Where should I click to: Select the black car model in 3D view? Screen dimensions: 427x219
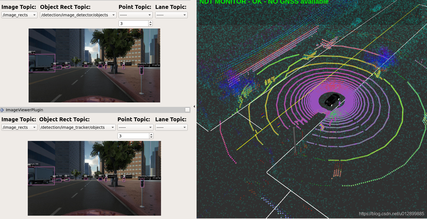332,100
